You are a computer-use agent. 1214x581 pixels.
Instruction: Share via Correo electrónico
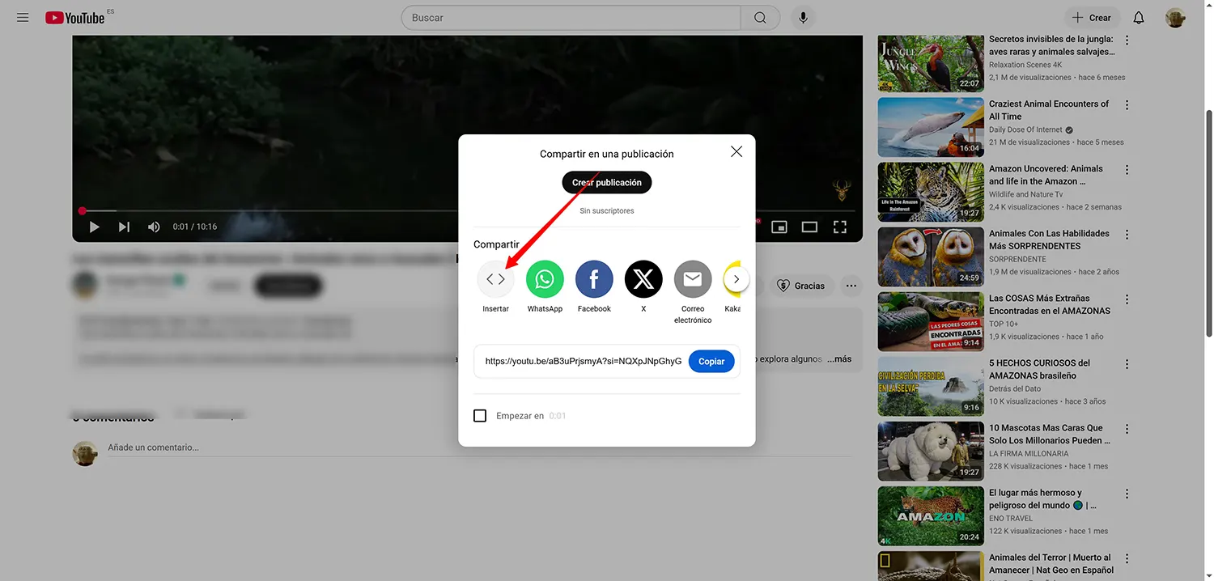pyautogui.click(x=692, y=278)
